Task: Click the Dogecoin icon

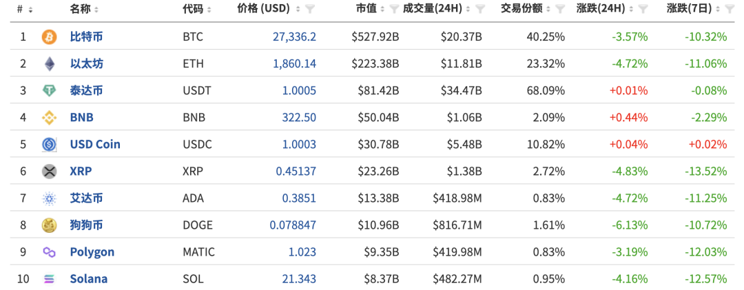Action: click(x=49, y=225)
